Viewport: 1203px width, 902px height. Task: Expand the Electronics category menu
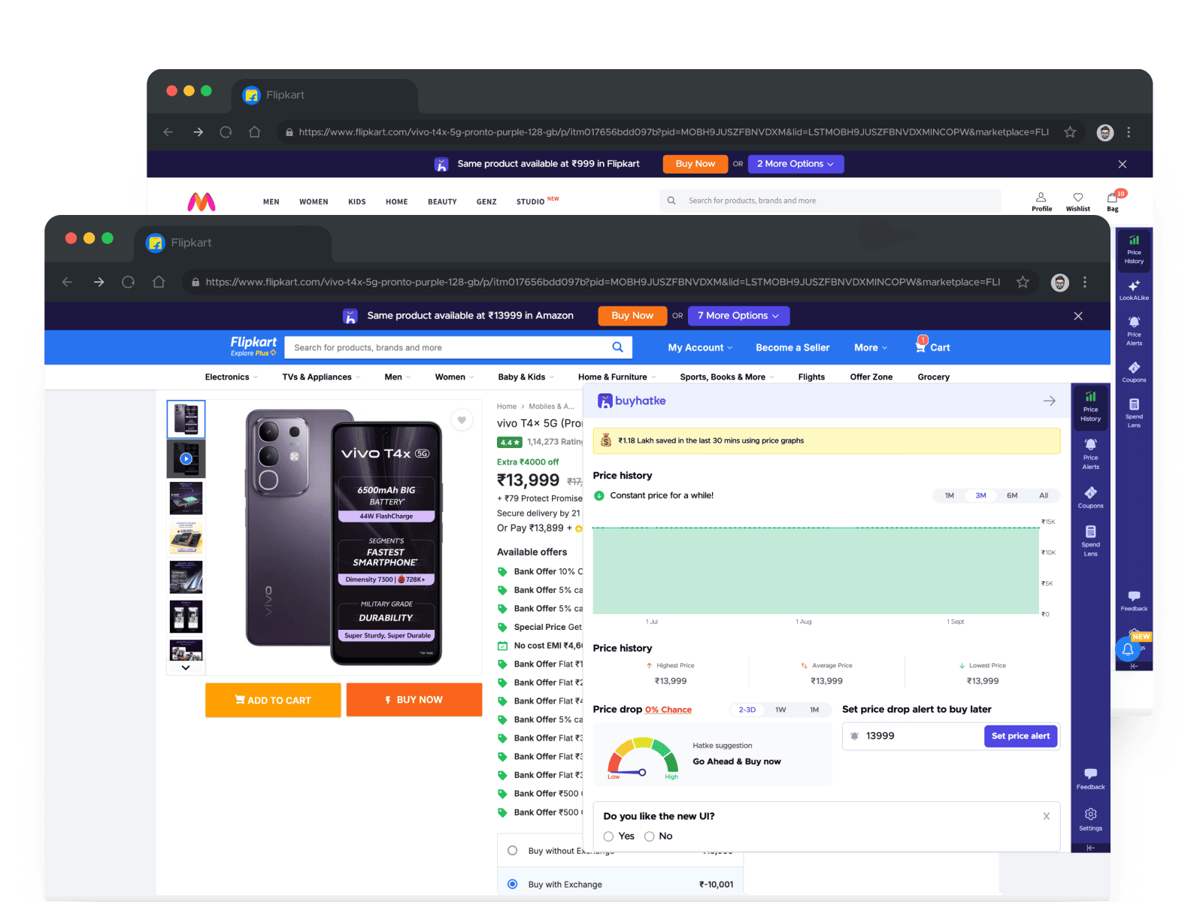pyautogui.click(x=232, y=377)
